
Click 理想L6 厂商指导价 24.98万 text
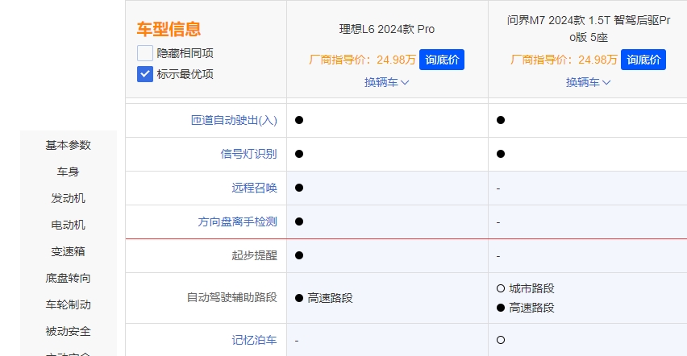coord(362,60)
